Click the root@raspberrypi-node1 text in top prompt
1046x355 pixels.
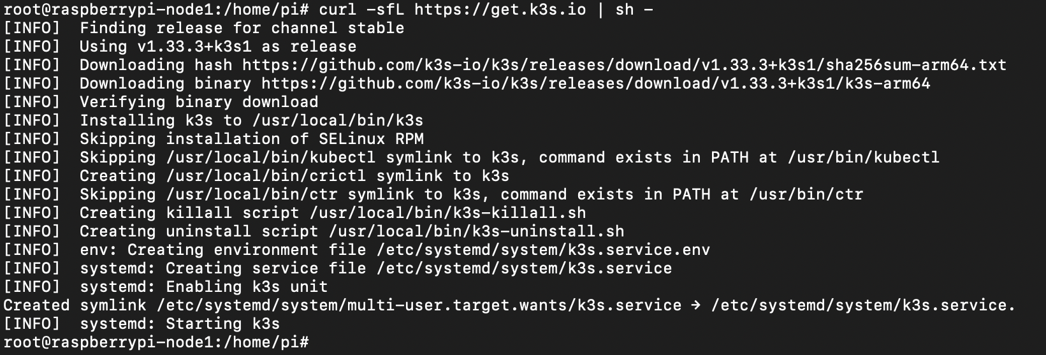point(108,10)
